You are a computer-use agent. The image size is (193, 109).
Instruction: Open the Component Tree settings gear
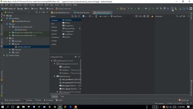76,57
